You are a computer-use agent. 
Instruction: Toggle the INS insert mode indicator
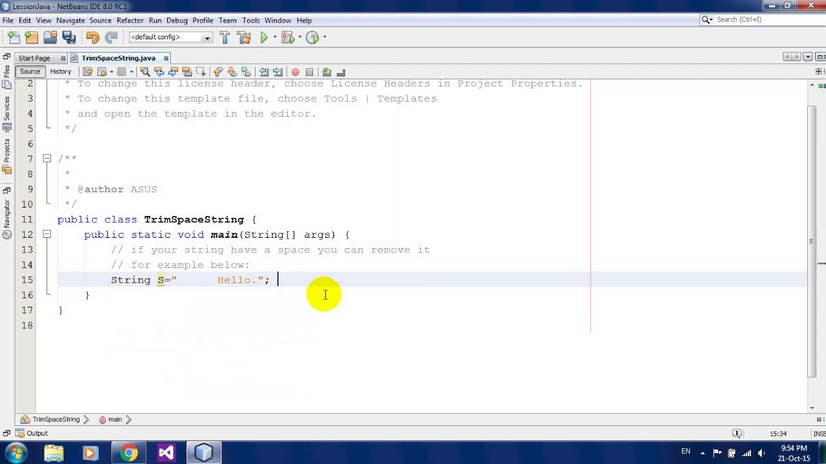(820, 434)
